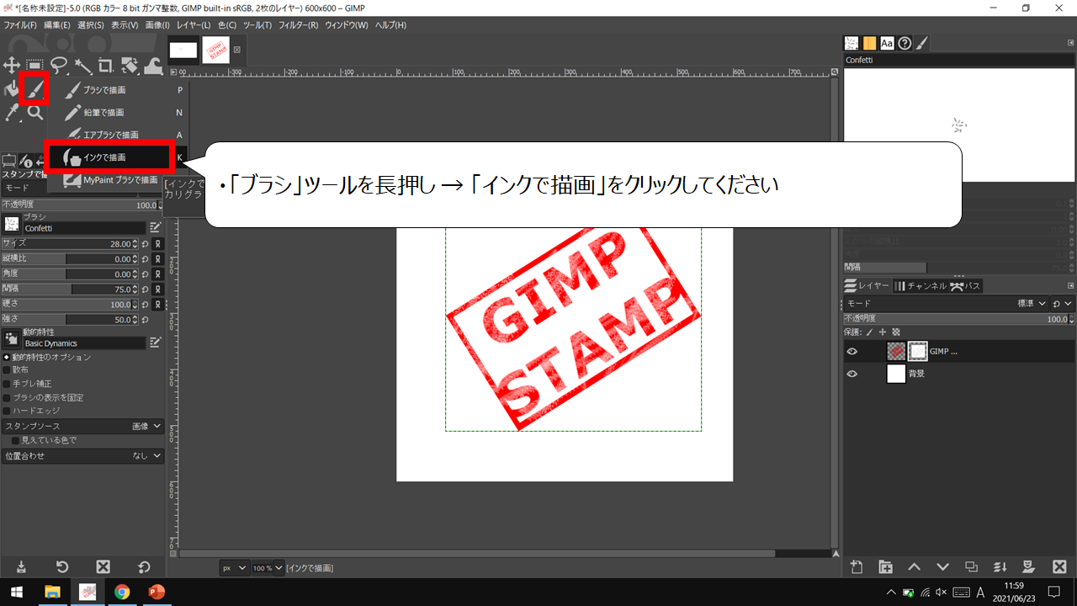
Task: Adjust the 間隔 spacing slider at 75.0
Action: point(69,290)
